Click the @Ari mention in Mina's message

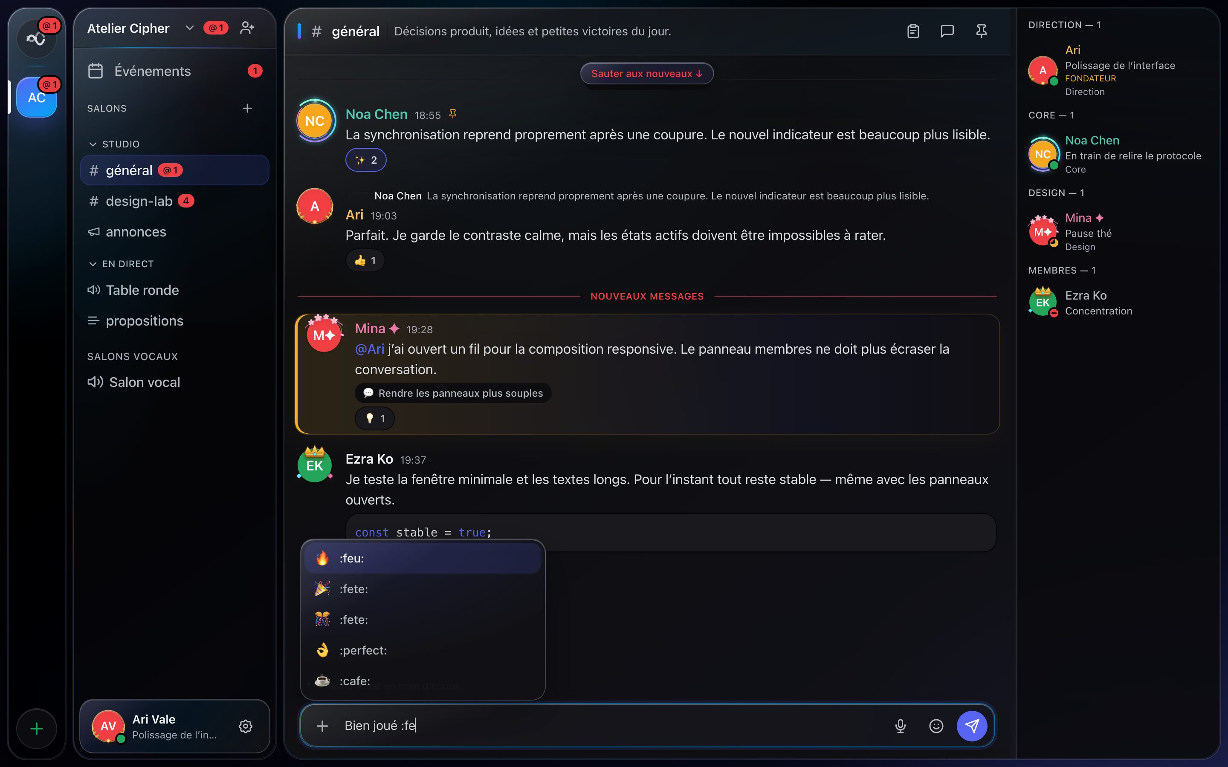(369, 349)
